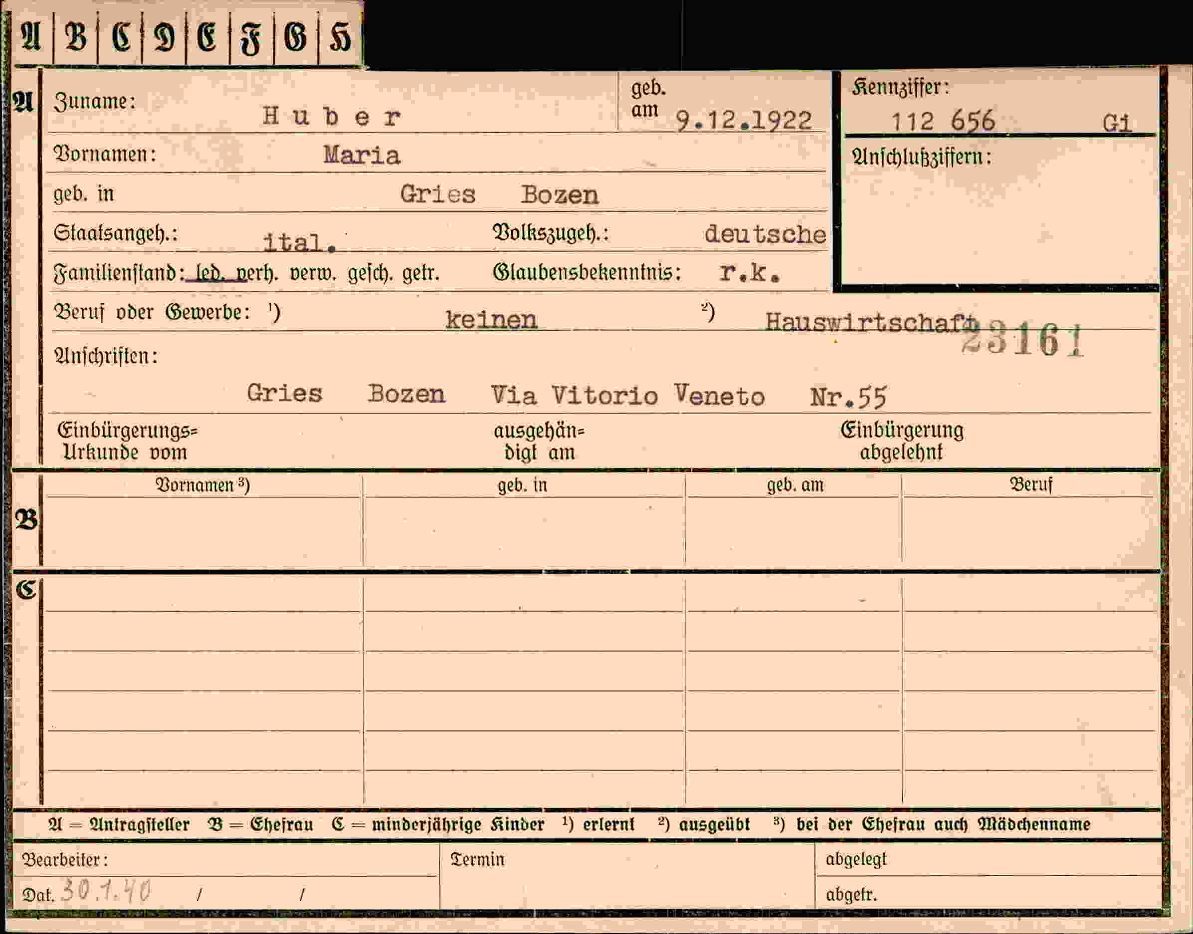Click footnote 'bei der Ehefrau auch Mädchenname'

(943, 824)
